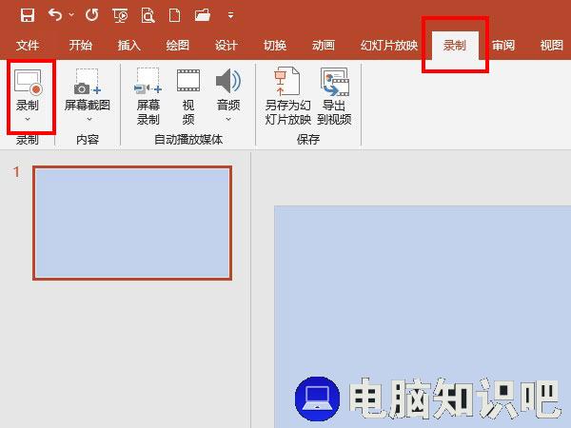
Task: Expand the 音频 dropdown chevron
Action: pyautogui.click(x=228, y=119)
